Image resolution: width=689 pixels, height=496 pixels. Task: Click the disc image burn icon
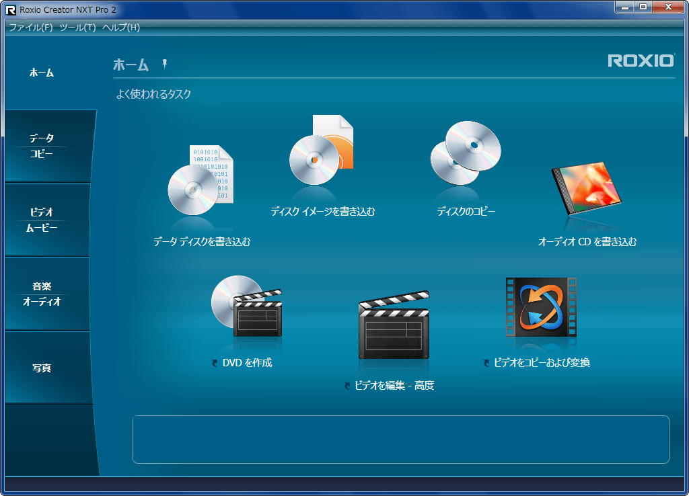click(x=321, y=150)
